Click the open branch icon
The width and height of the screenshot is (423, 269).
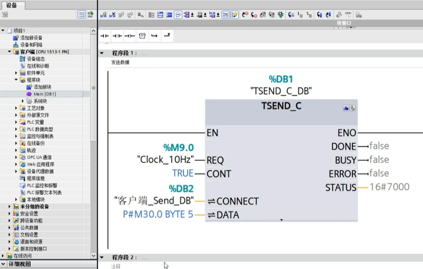154,36
